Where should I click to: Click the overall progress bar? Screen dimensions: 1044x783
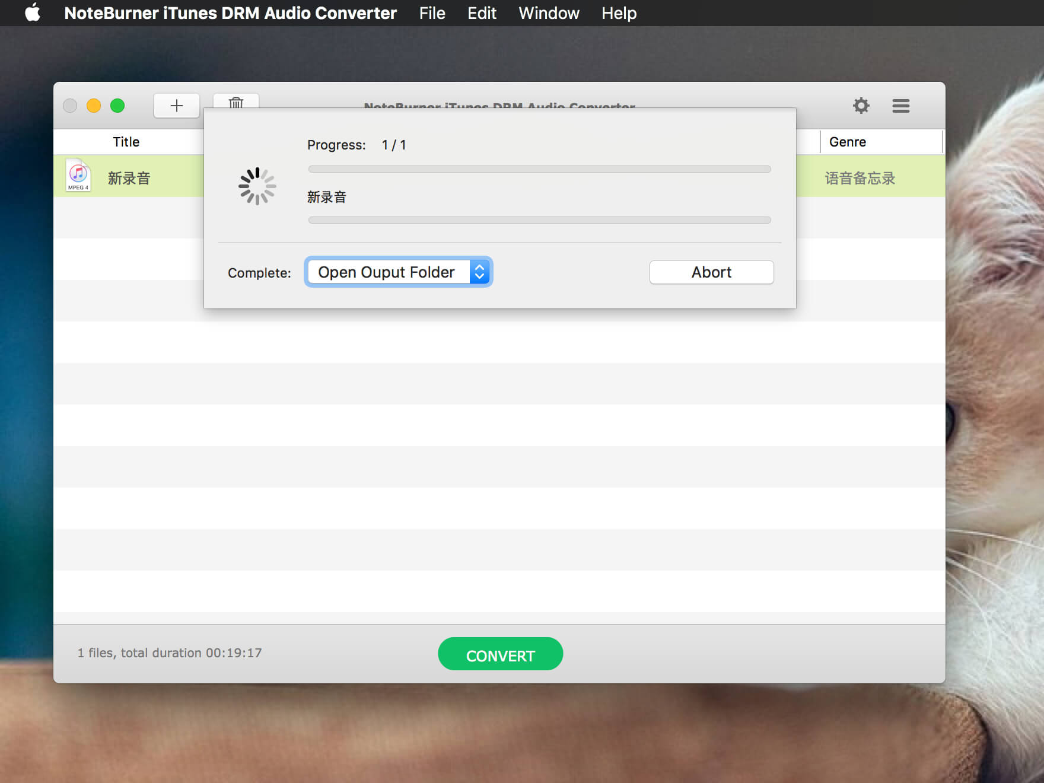point(539,169)
